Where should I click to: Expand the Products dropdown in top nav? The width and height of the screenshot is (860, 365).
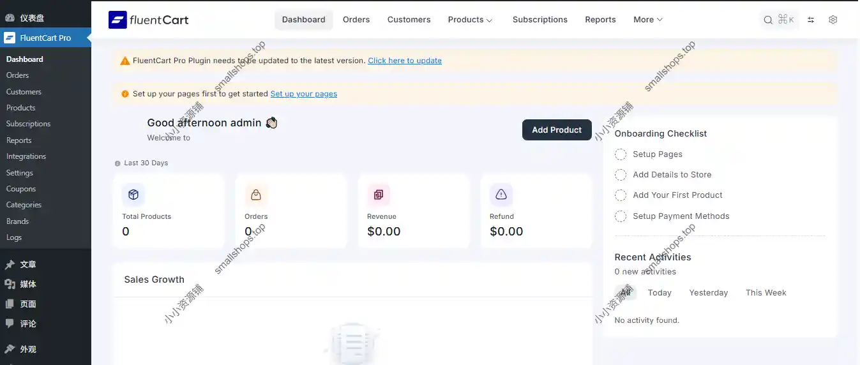tap(471, 20)
